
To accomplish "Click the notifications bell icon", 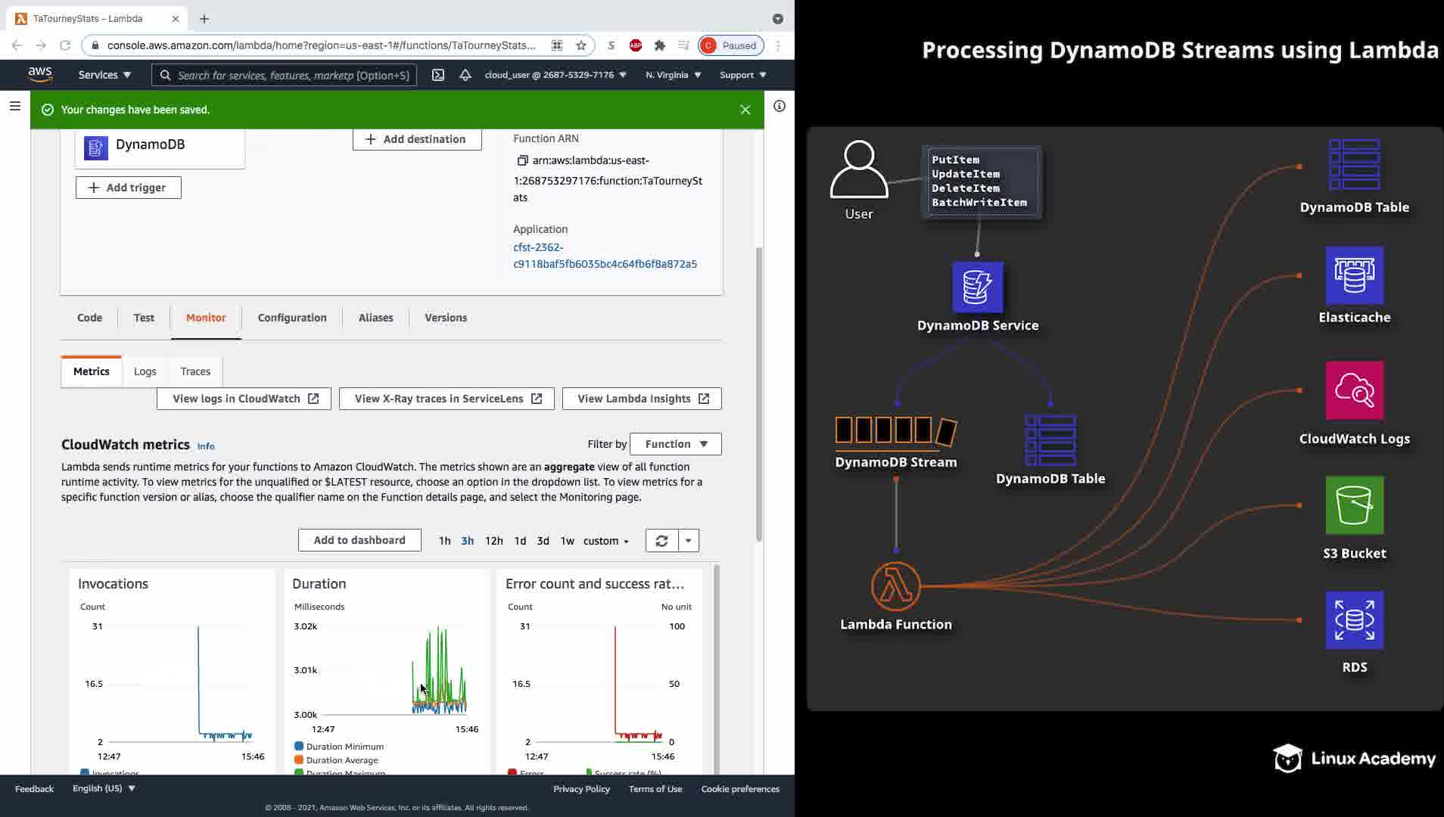I will tap(465, 75).
